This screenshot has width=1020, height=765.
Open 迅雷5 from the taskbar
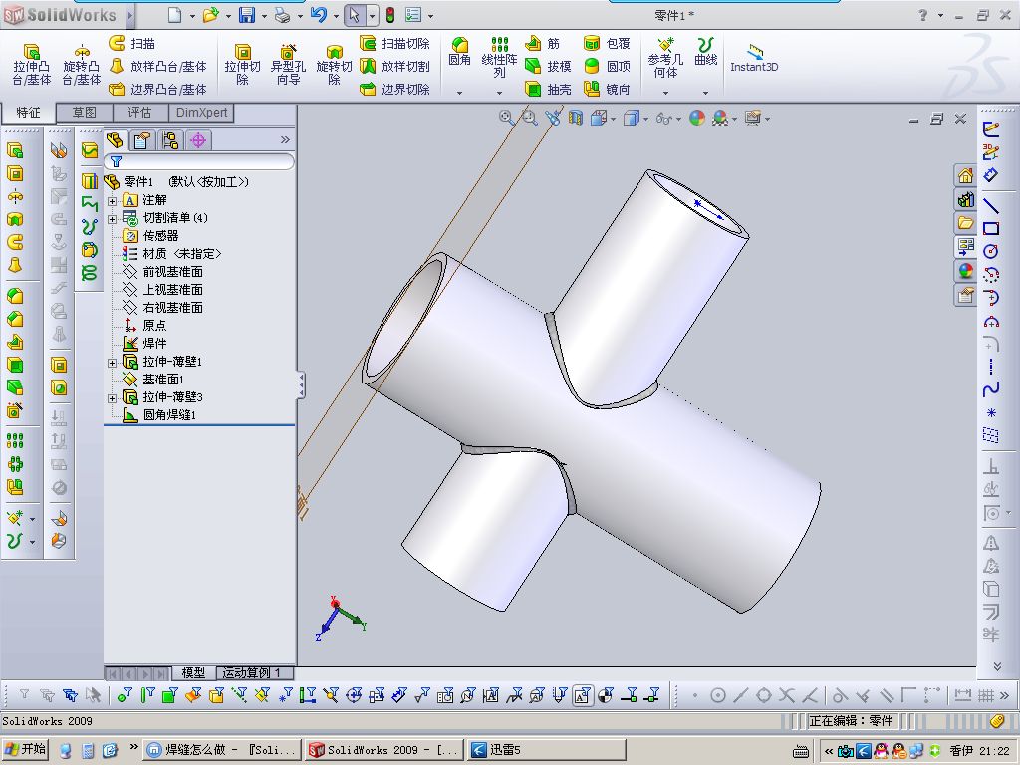tap(547, 750)
